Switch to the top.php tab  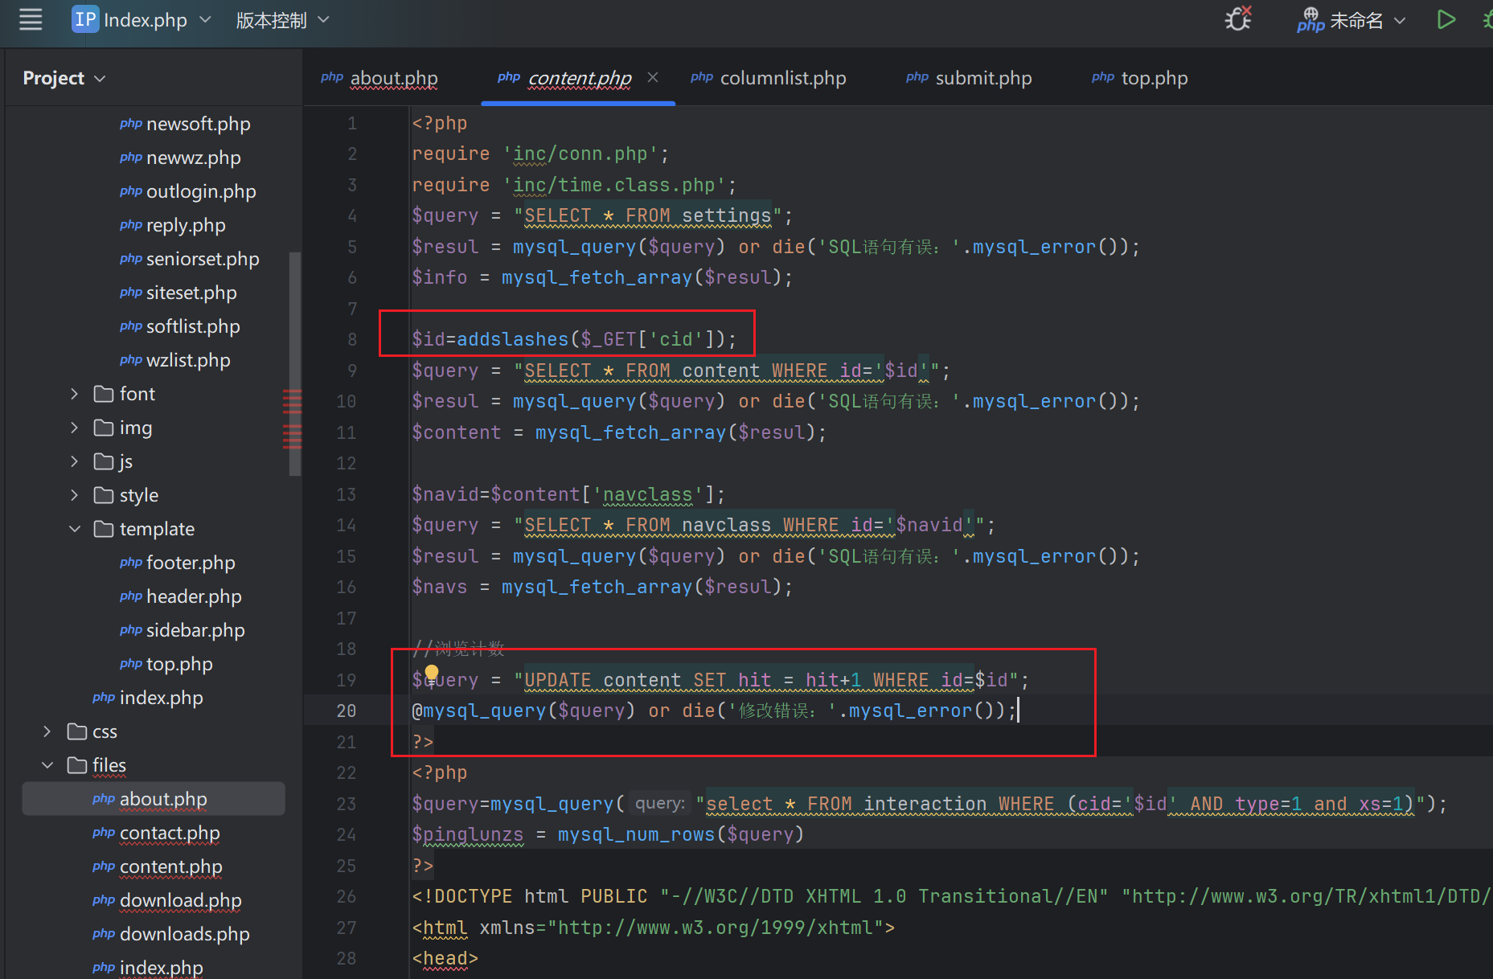(x=1154, y=78)
